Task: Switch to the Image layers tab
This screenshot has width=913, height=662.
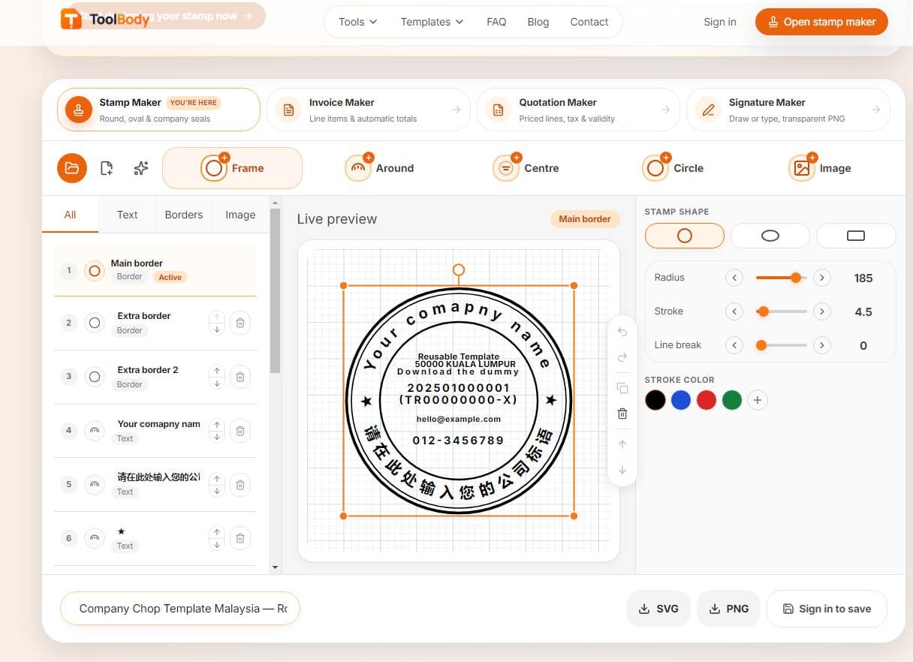Action: 240,215
